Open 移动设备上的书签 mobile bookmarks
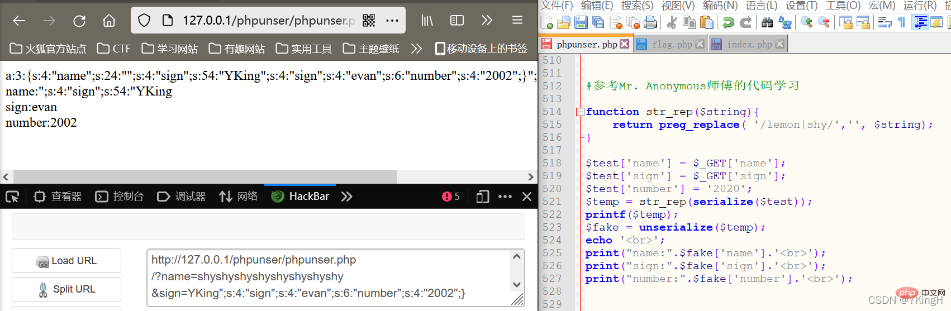Viewport: 951px width, 311px height. pyautogui.click(x=481, y=49)
